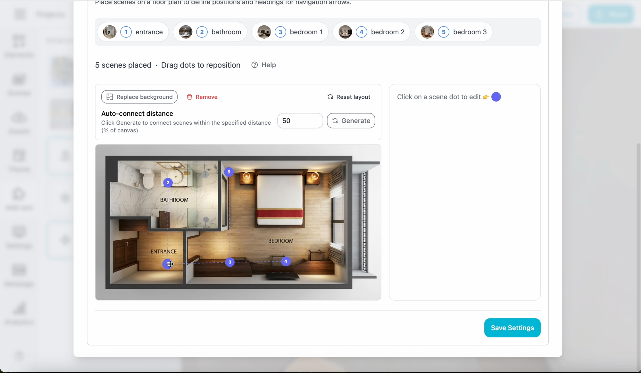Click the Reset layout refresh icon
641x373 pixels.
click(x=330, y=97)
